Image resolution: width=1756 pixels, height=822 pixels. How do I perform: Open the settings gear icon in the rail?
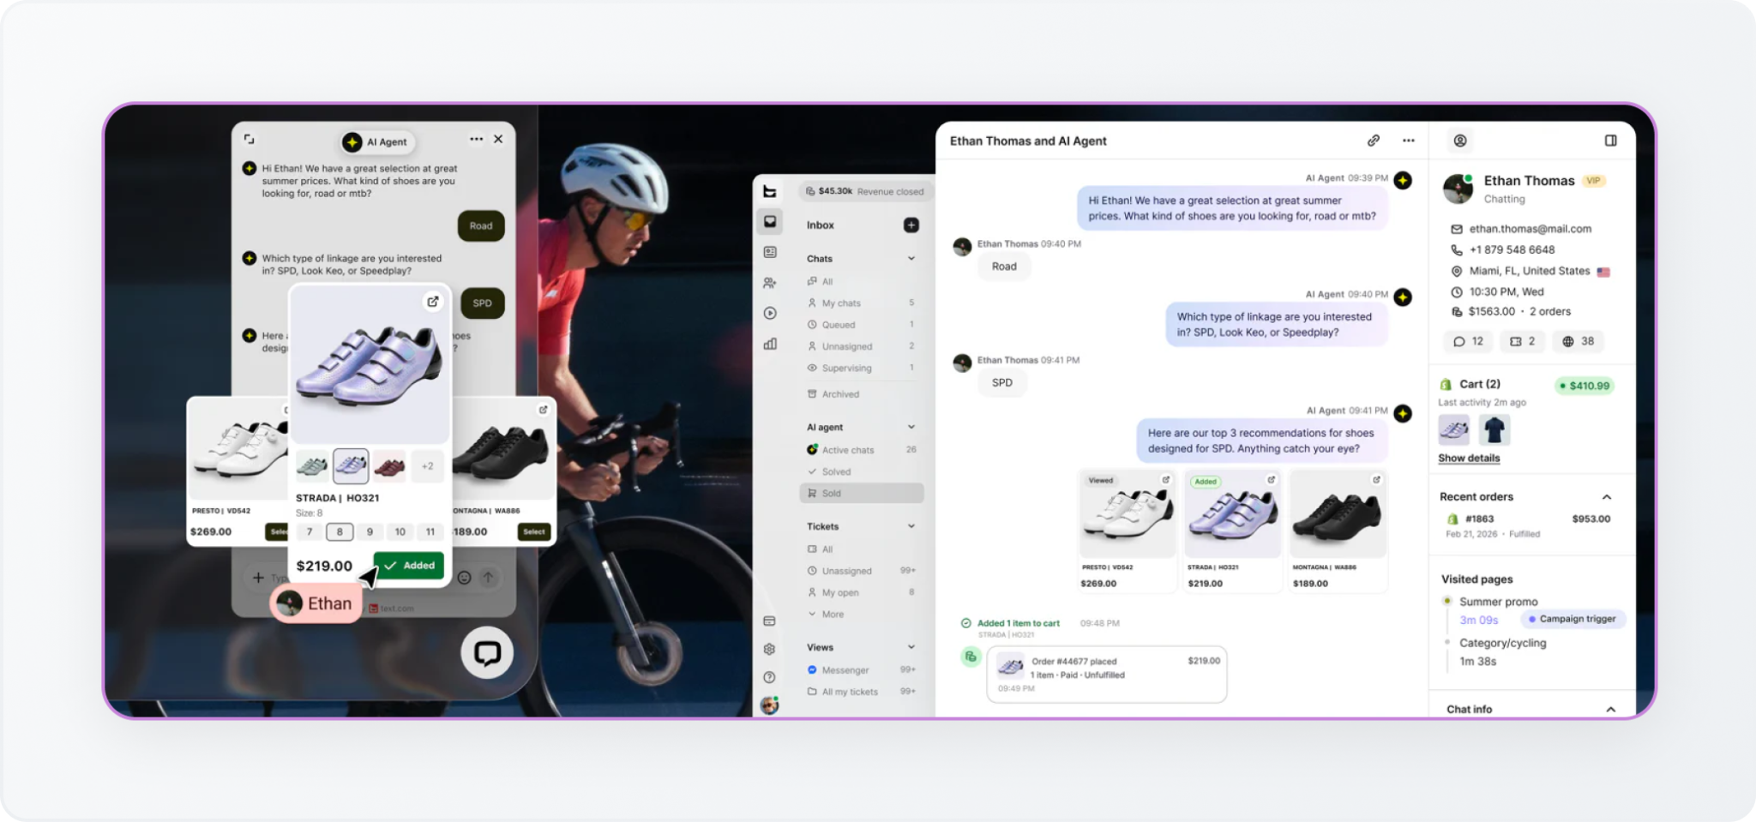[x=769, y=649]
